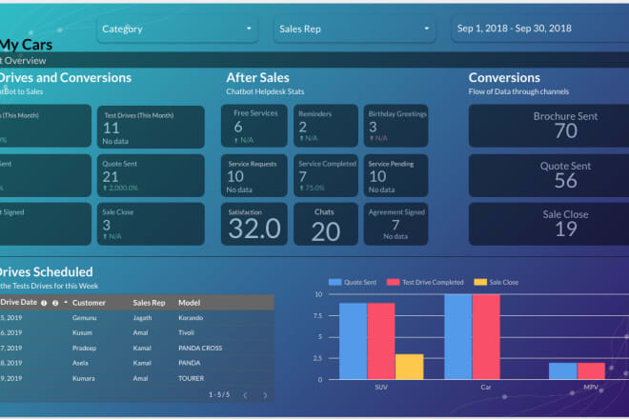Click the Chatbot Helpdesk Stats subtitle
This screenshot has width=629, height=419.
pos(265,91)
